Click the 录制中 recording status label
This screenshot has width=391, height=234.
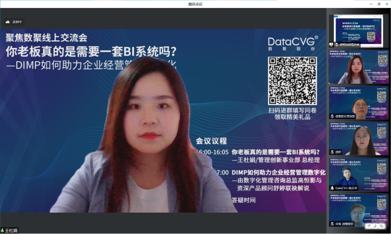click(17, 22)
